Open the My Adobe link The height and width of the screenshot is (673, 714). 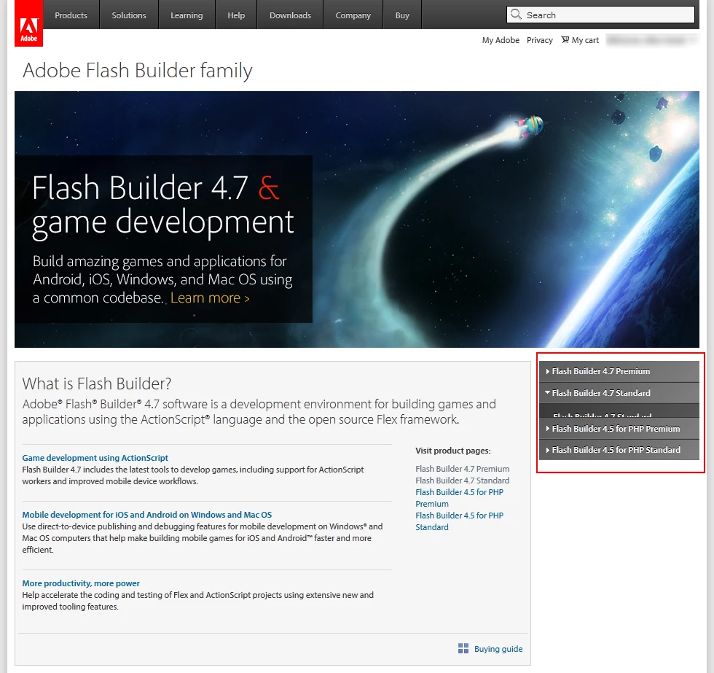(501, 40)
